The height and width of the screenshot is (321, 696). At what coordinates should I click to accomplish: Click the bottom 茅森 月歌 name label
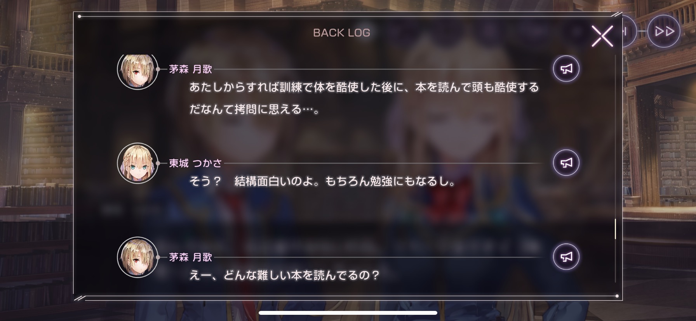click(x=191, y=257)
